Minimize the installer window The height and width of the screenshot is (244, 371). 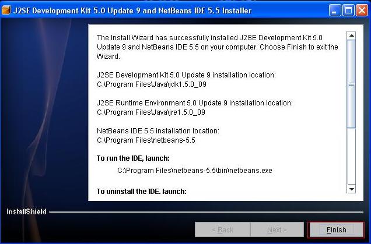click(335, 10)
